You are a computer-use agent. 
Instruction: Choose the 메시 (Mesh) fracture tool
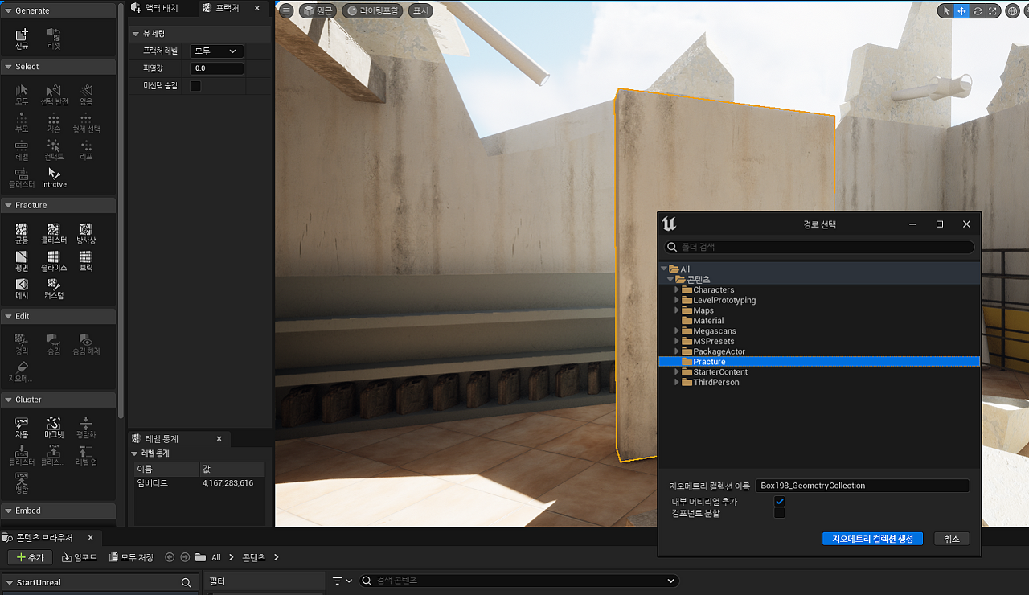tap(22, 288)
